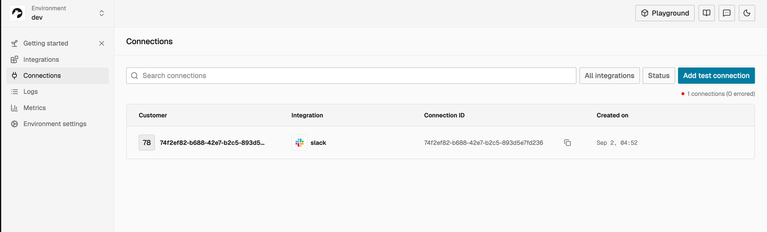Click the full connection ID text
The image size is (767, 232).
[484, 143]
